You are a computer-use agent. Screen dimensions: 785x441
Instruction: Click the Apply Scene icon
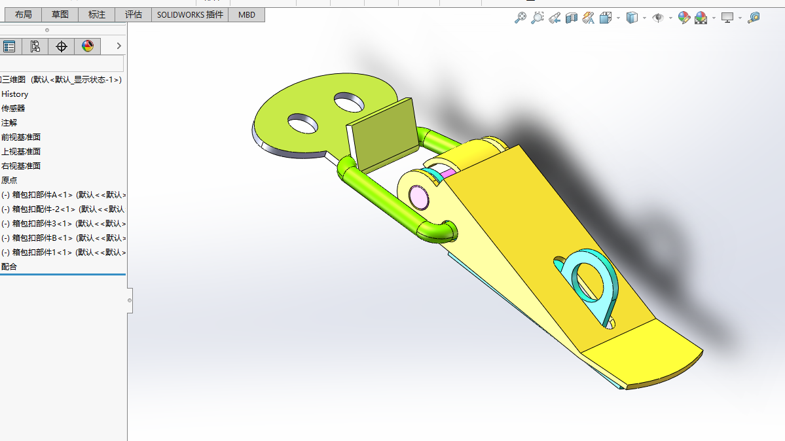pos(701,18)
